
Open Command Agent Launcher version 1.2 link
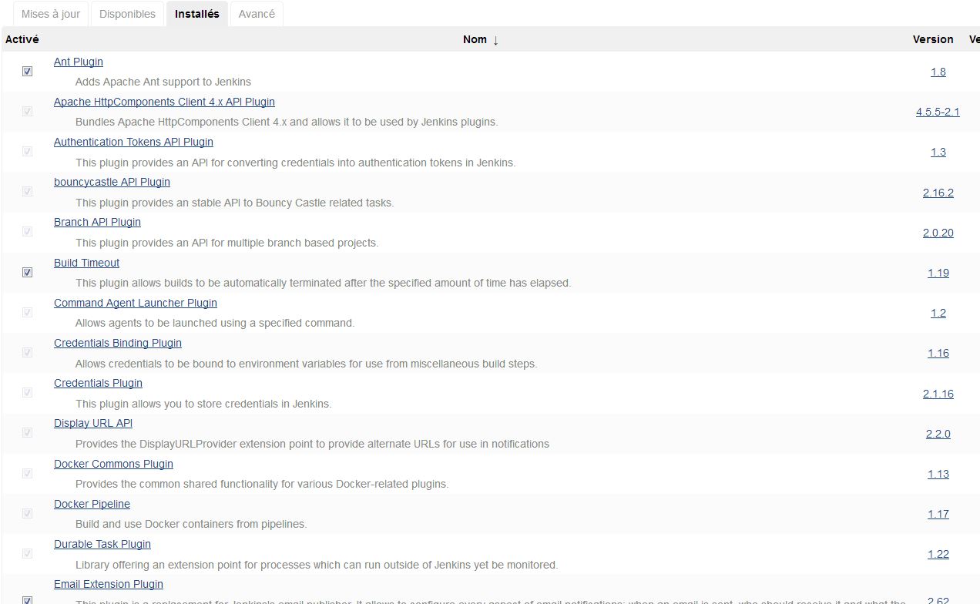pyautogui.click(x=938, y=313)
